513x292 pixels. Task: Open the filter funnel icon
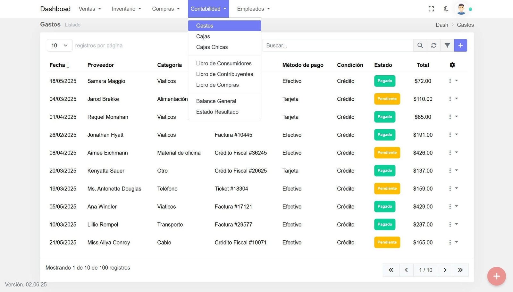point(447,46)
